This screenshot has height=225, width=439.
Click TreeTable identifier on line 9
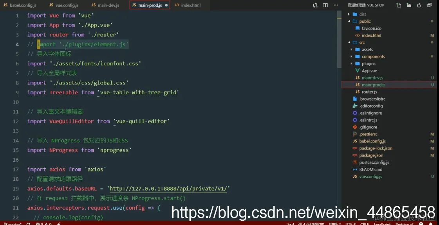(64, 92)
